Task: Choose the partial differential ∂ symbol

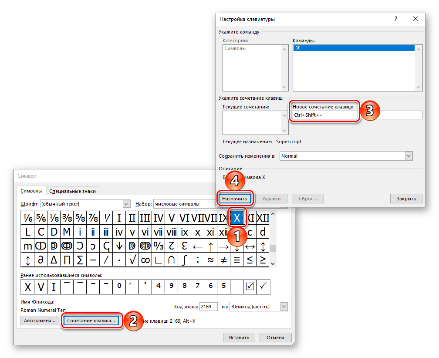Action: pyautogui.click(x=41, y=260)
